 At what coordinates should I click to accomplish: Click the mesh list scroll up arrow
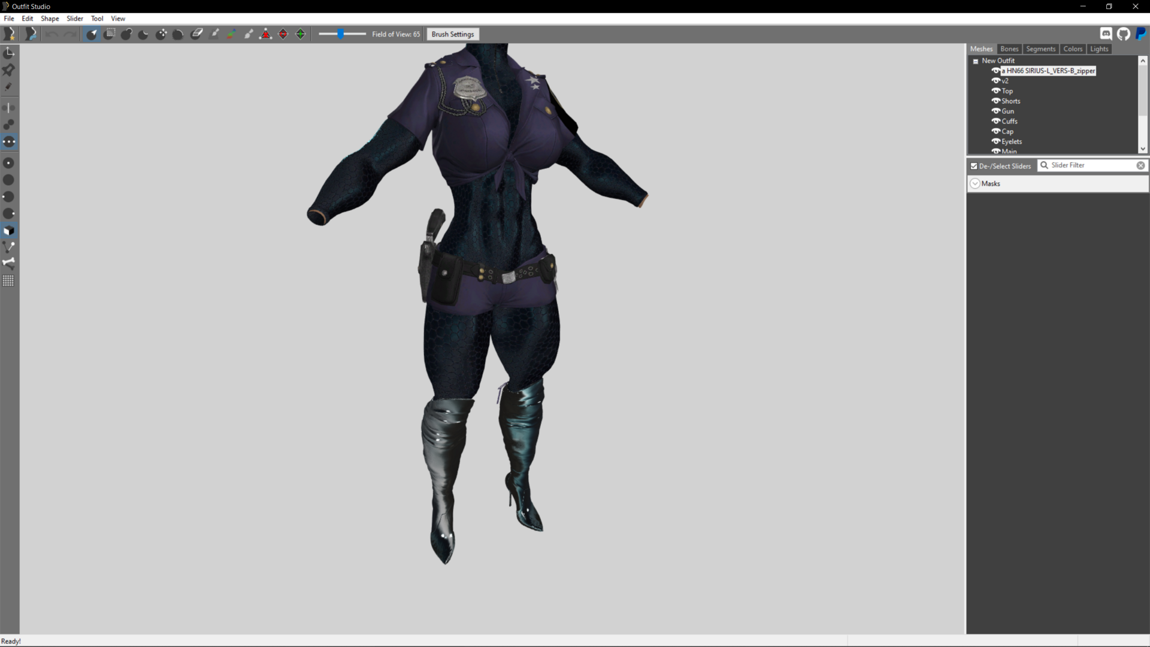click(1142, 61)
